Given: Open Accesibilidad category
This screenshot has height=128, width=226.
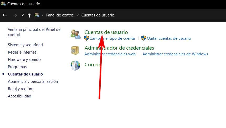Looking at the screenshot, I should coord(19,96).
